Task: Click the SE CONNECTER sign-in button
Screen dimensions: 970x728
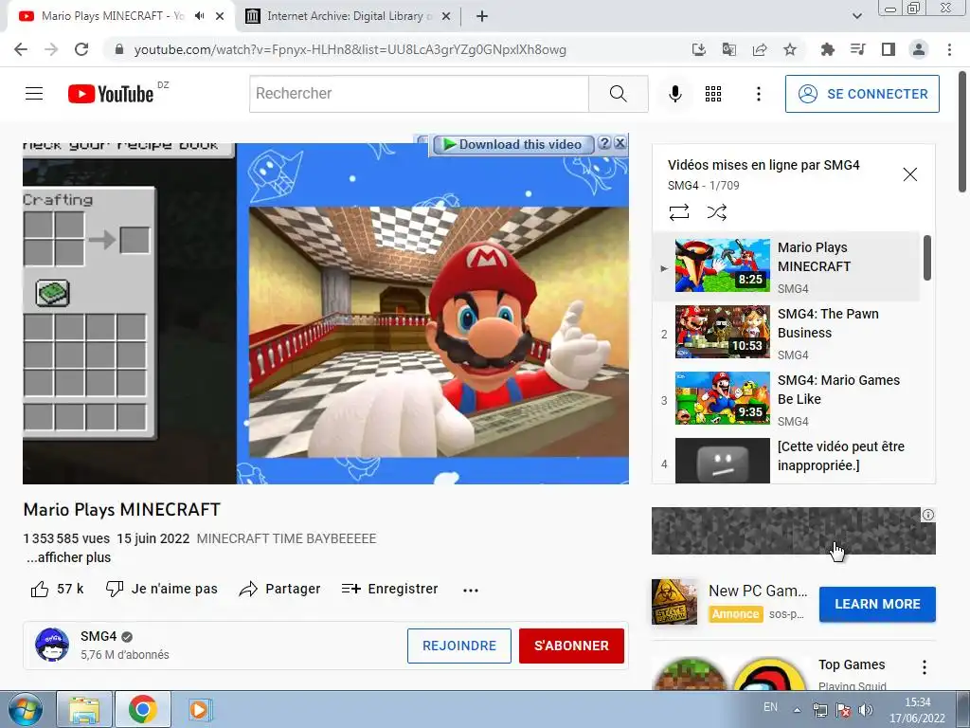Action: coord(862,94)
